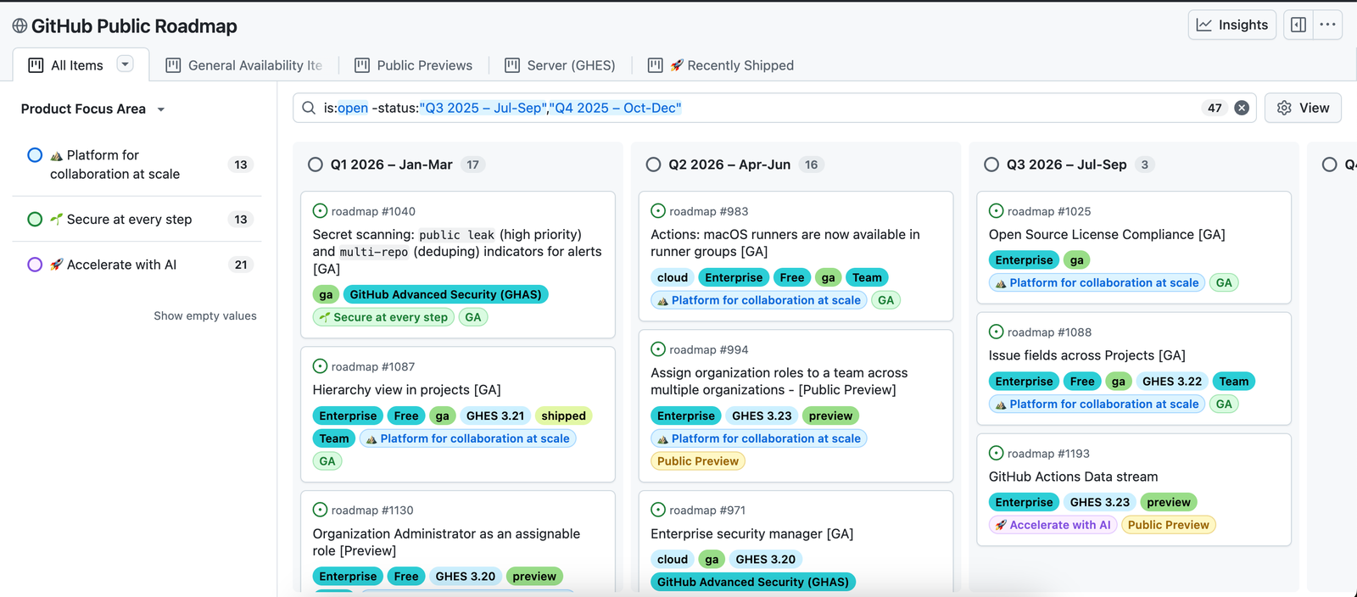Click the search magnifier icon in filter bar
This screenshot has width=1357, height=597.
(x=308, y=108)
